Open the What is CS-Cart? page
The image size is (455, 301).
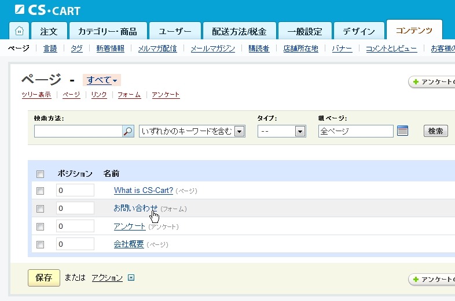pyautogui.click(x=144, y=190)
